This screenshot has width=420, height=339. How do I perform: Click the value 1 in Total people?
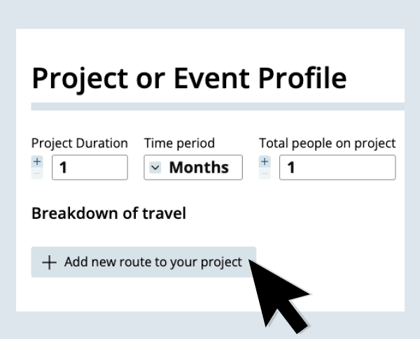click(x=291, y=168)
